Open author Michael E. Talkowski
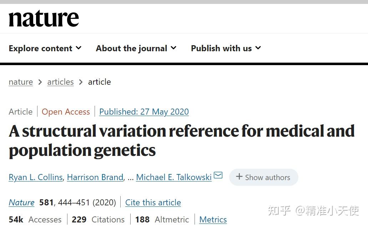 point(173,177)
